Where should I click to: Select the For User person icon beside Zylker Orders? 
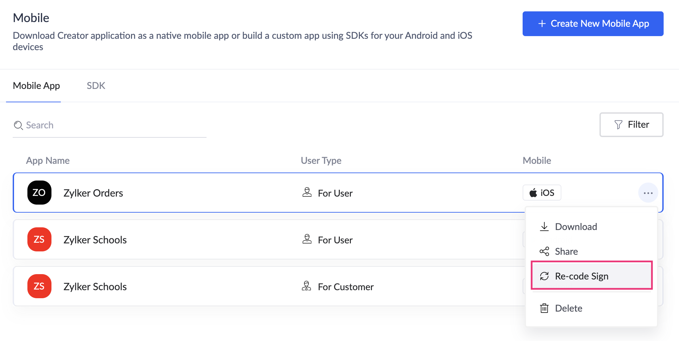307,192
